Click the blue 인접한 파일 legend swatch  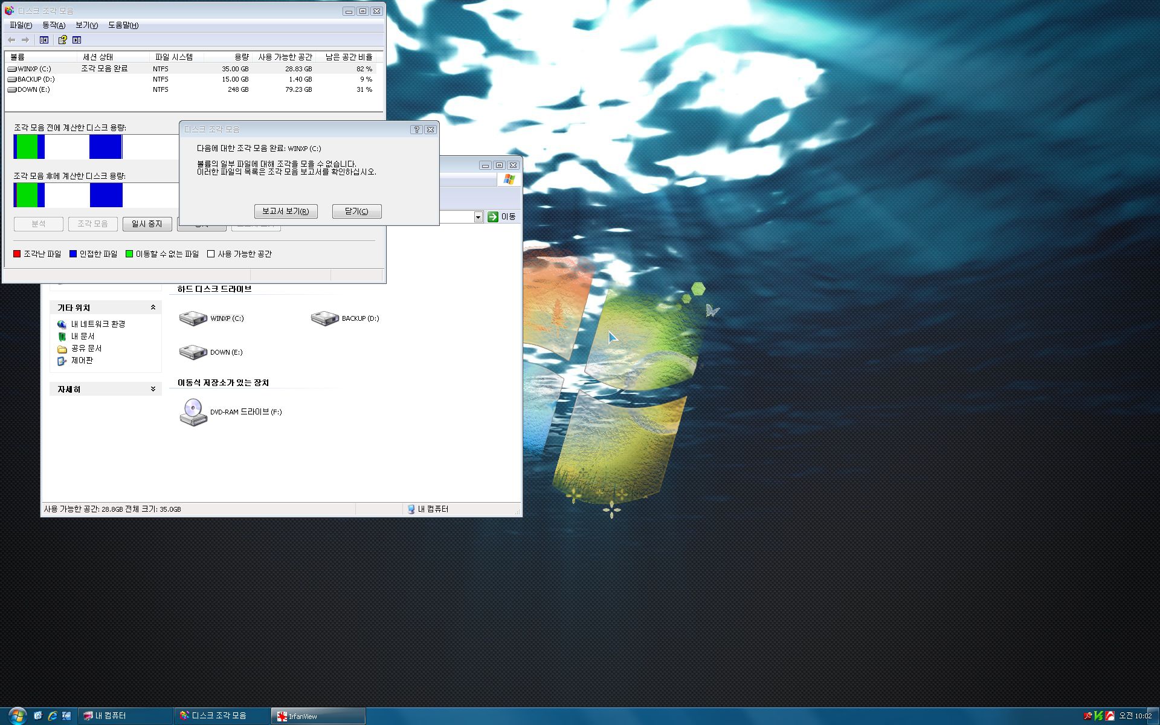point(73,254)
